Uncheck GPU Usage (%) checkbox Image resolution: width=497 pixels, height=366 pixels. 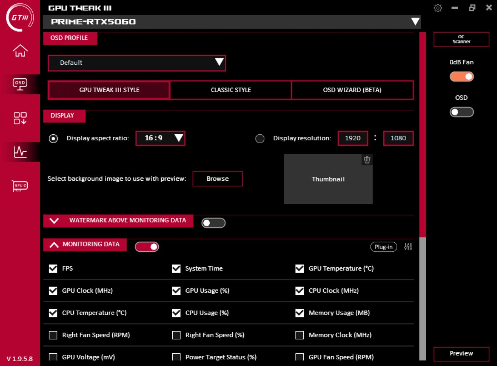176,291
